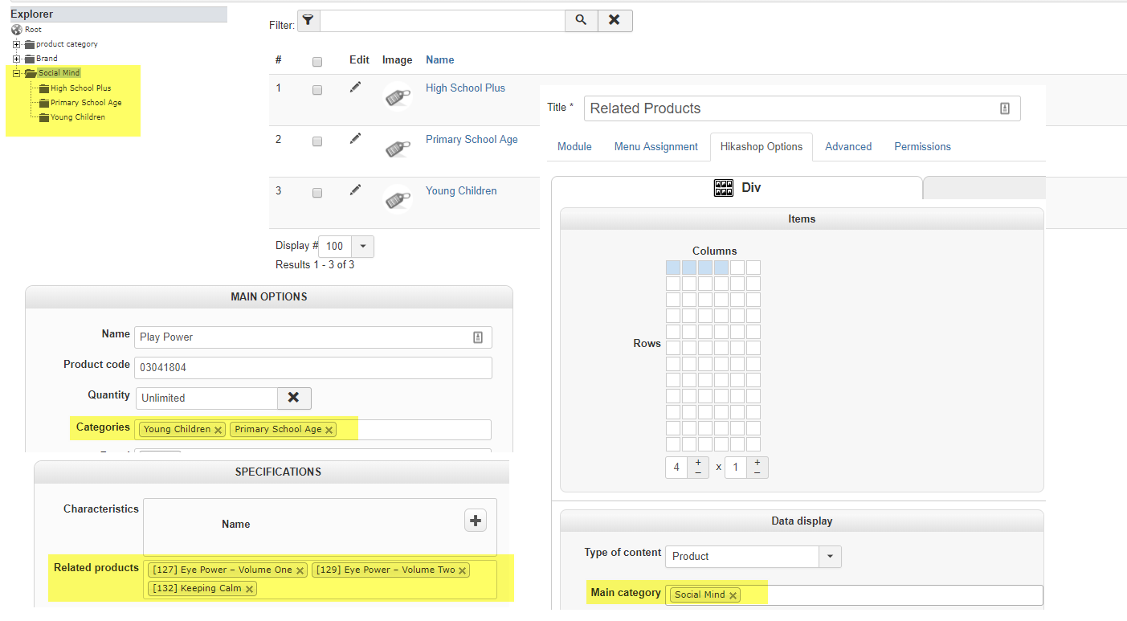The height and width of the screenshot is (621, 1127).
Task: Toggle the select-all checkbox in table header
Action: [x=317, y=62]
